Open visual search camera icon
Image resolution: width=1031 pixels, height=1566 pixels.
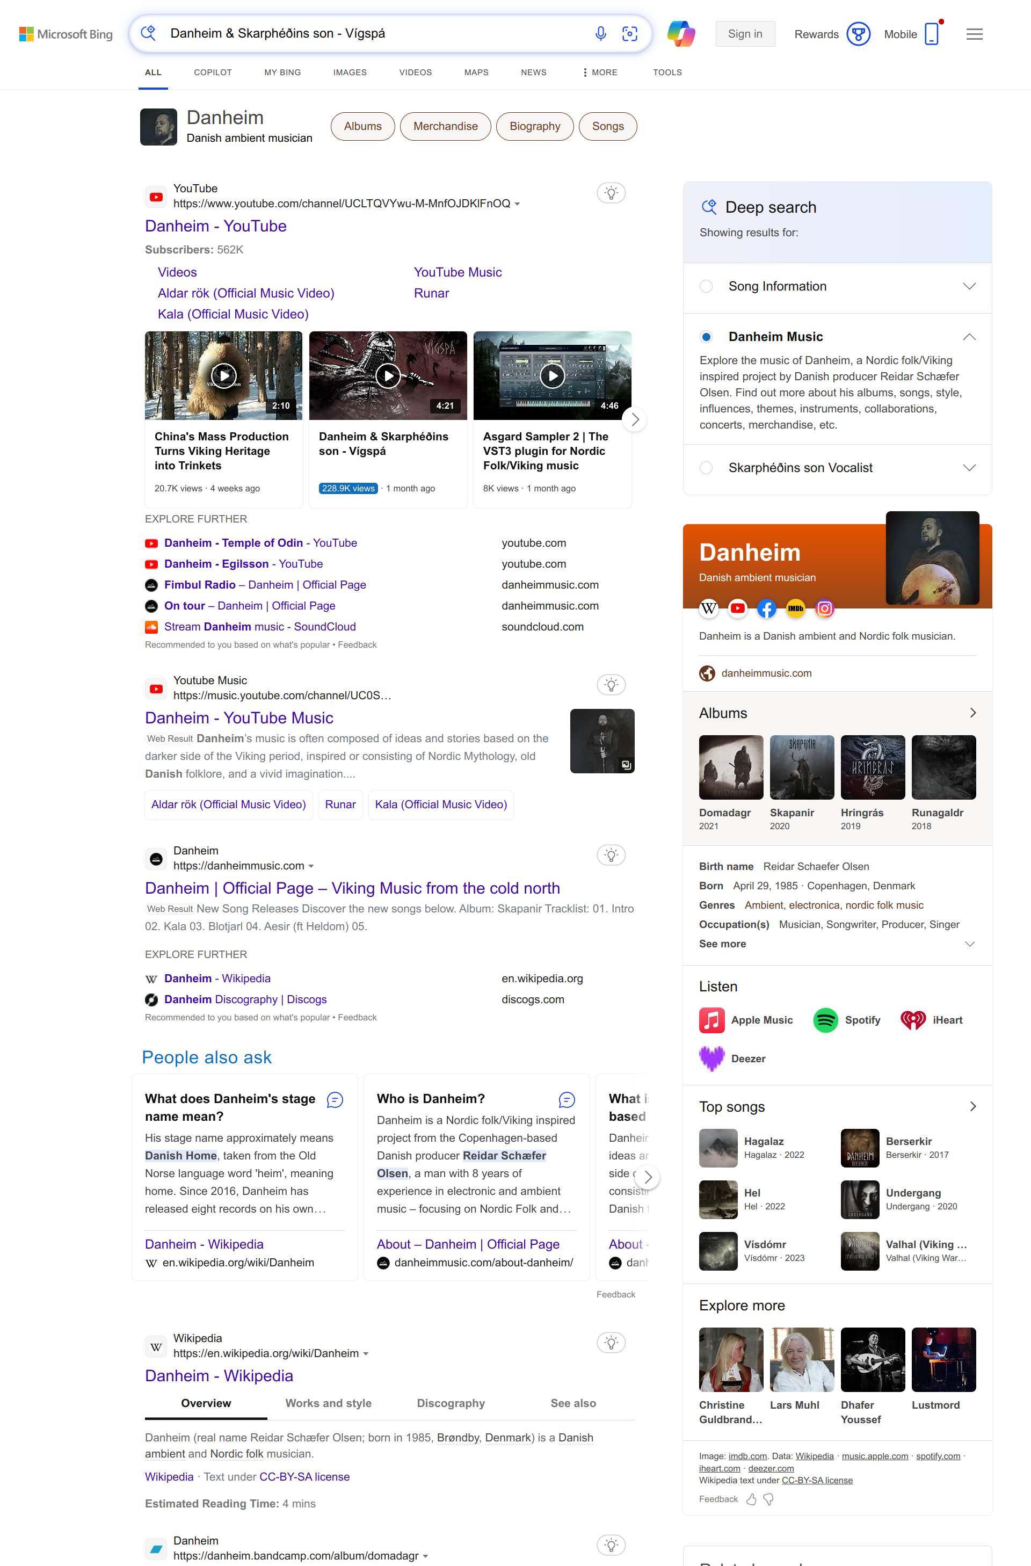[629, 33]
